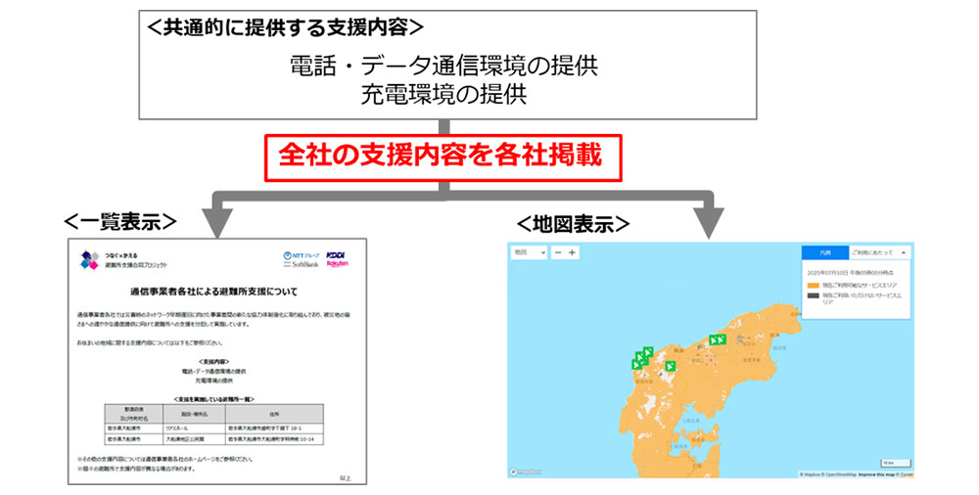The height and width of the screenshot is (495, 979).
Task: Open the 地図 map type dropdown
Action: coord(529,252)
